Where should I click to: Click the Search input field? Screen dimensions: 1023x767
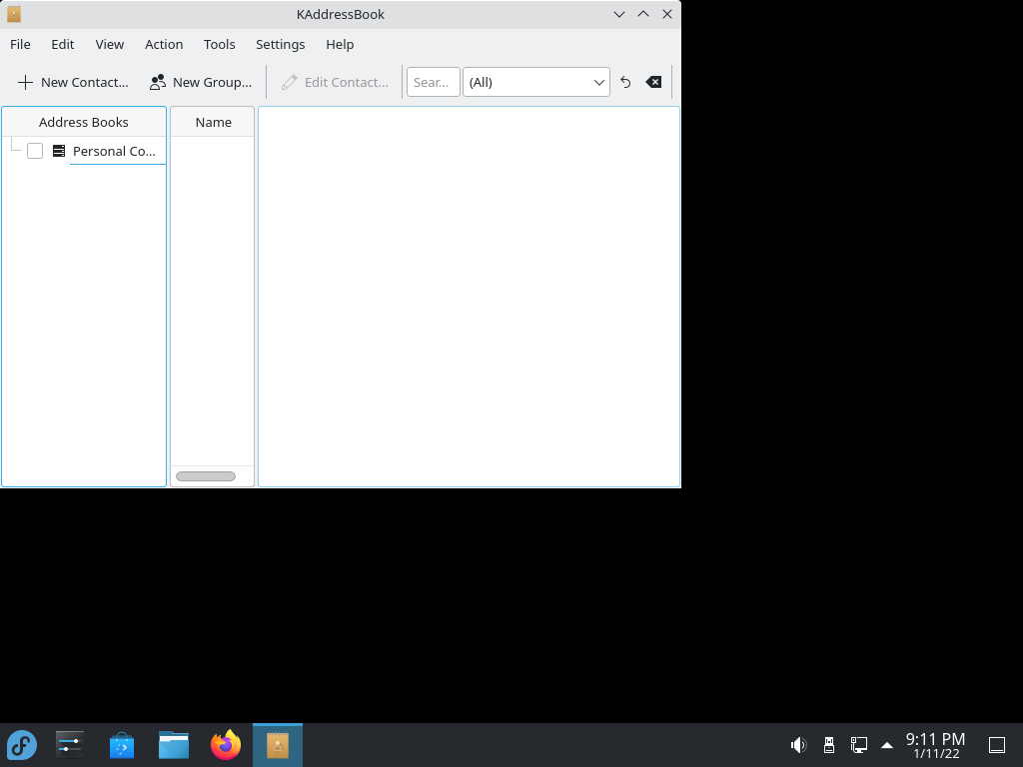434,82
